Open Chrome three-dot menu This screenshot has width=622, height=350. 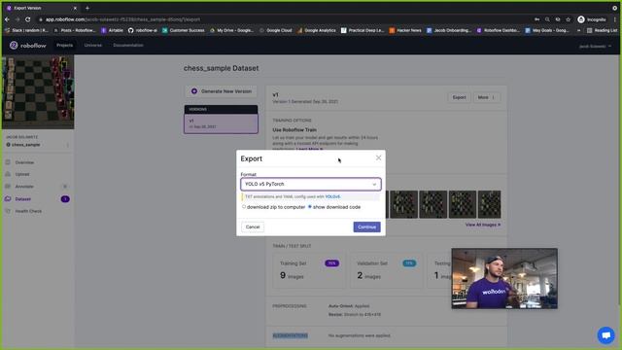tap(615, 19)
